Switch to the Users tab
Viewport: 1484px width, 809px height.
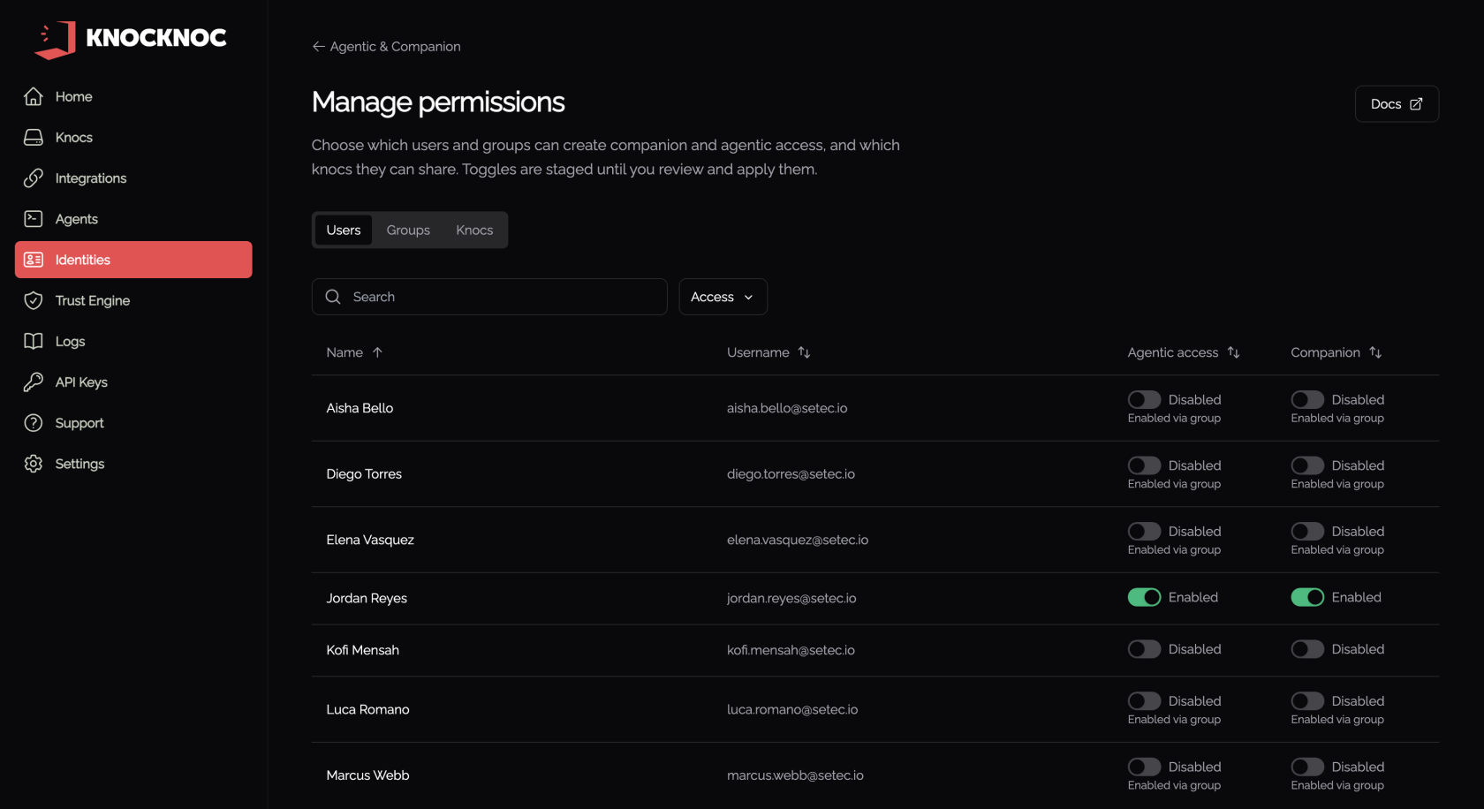tap(344, 231)
